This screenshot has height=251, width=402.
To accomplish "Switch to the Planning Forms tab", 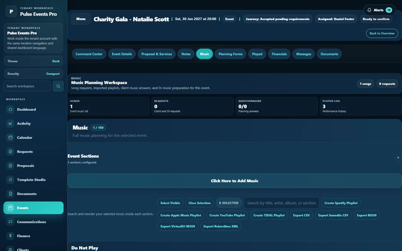I will pyautogui.click(x=231, y=54).
